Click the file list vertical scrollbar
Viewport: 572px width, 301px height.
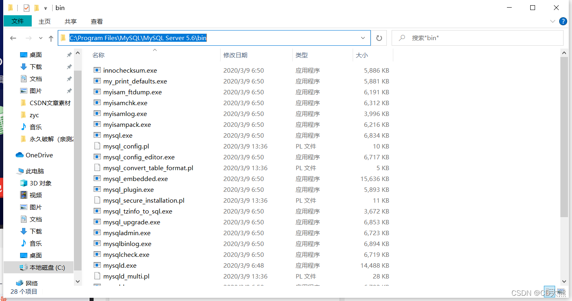[564, 136]
